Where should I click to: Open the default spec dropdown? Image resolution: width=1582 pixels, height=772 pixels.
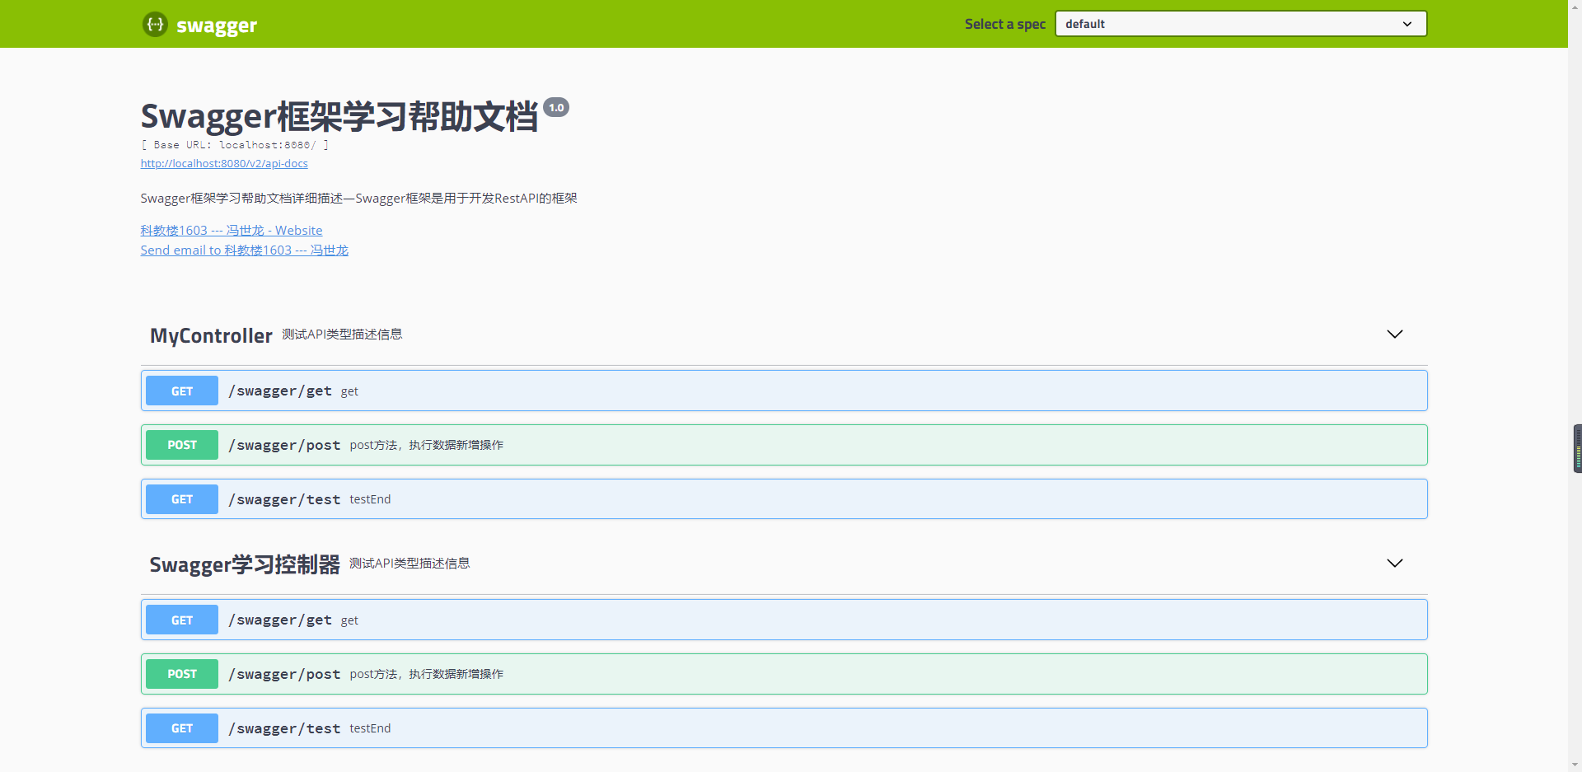point(1239,24)
